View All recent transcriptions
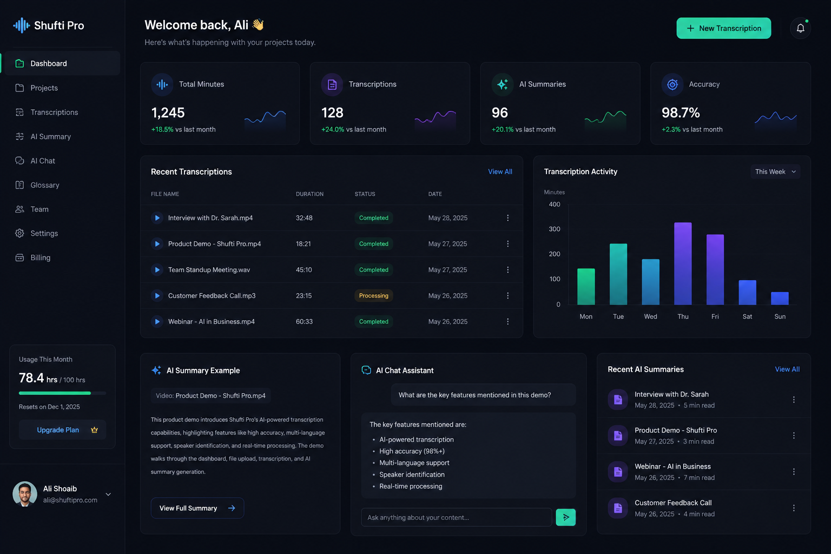This screenshot has height=554, width=831. click(500, 172)
